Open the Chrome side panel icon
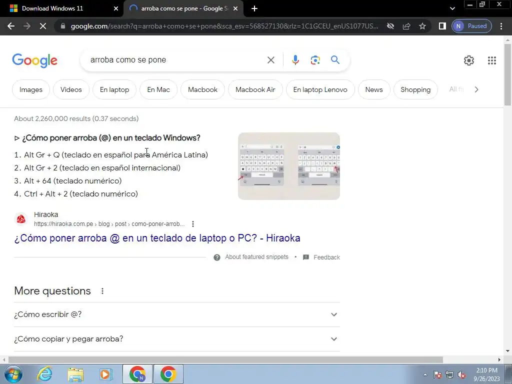512x384 pixels. [442, 26]
